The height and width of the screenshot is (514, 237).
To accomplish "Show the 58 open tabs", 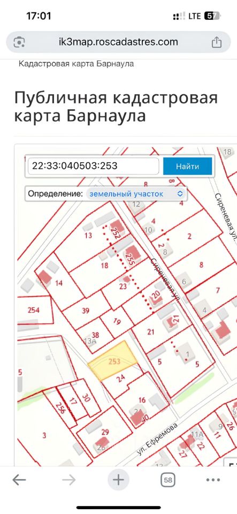I will click(x=168, y=480).
